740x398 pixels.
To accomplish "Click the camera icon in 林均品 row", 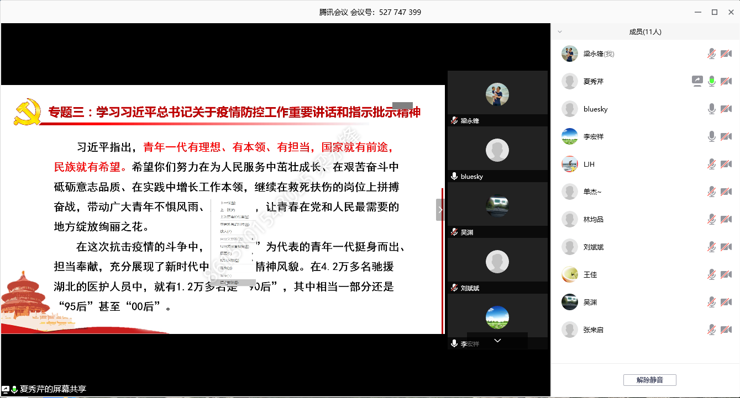I will 726,219.
